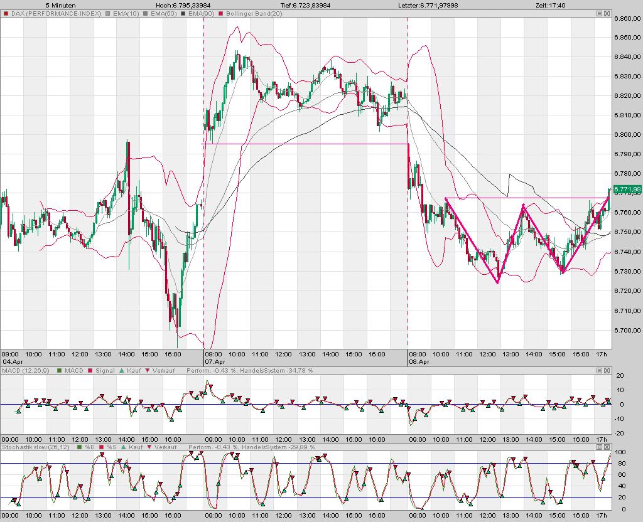Click the Stochastik 80 level axis label
Viewport: 643px width, 522px height.
coord(622,464)
